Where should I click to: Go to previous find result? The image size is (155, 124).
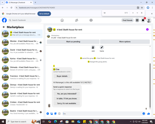click(133, 13)
